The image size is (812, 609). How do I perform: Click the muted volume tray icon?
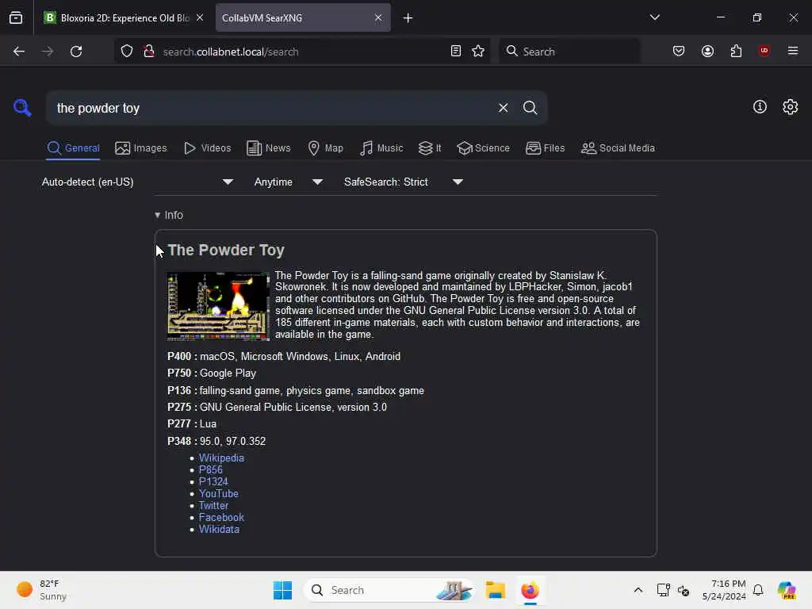pos(684,590)
